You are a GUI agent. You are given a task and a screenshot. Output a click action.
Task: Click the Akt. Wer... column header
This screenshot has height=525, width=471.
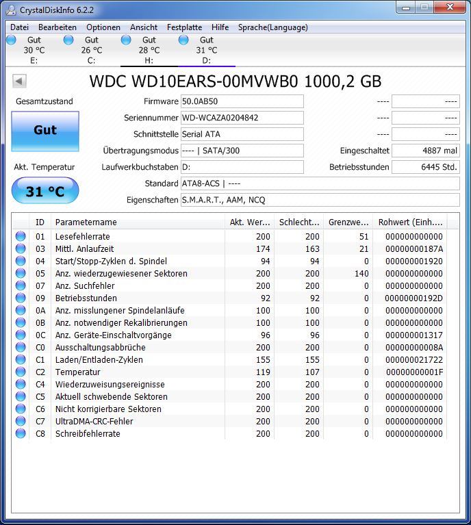click(250, 222)
